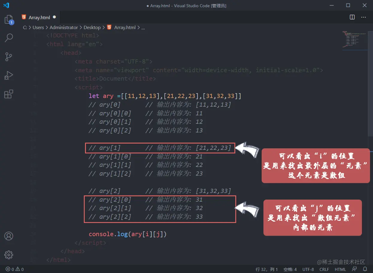
Task: Click the '<meta charset="UTF-8">' line
Action: click(x=113, y=61)
